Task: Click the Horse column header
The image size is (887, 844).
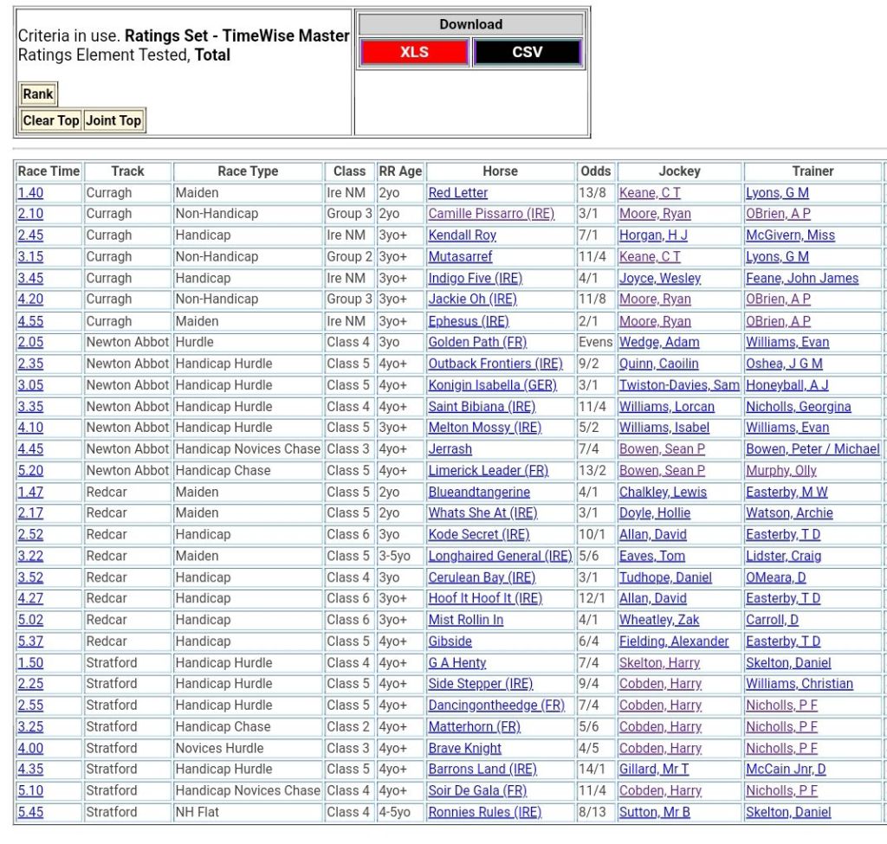Action: [x=500, y=171]
